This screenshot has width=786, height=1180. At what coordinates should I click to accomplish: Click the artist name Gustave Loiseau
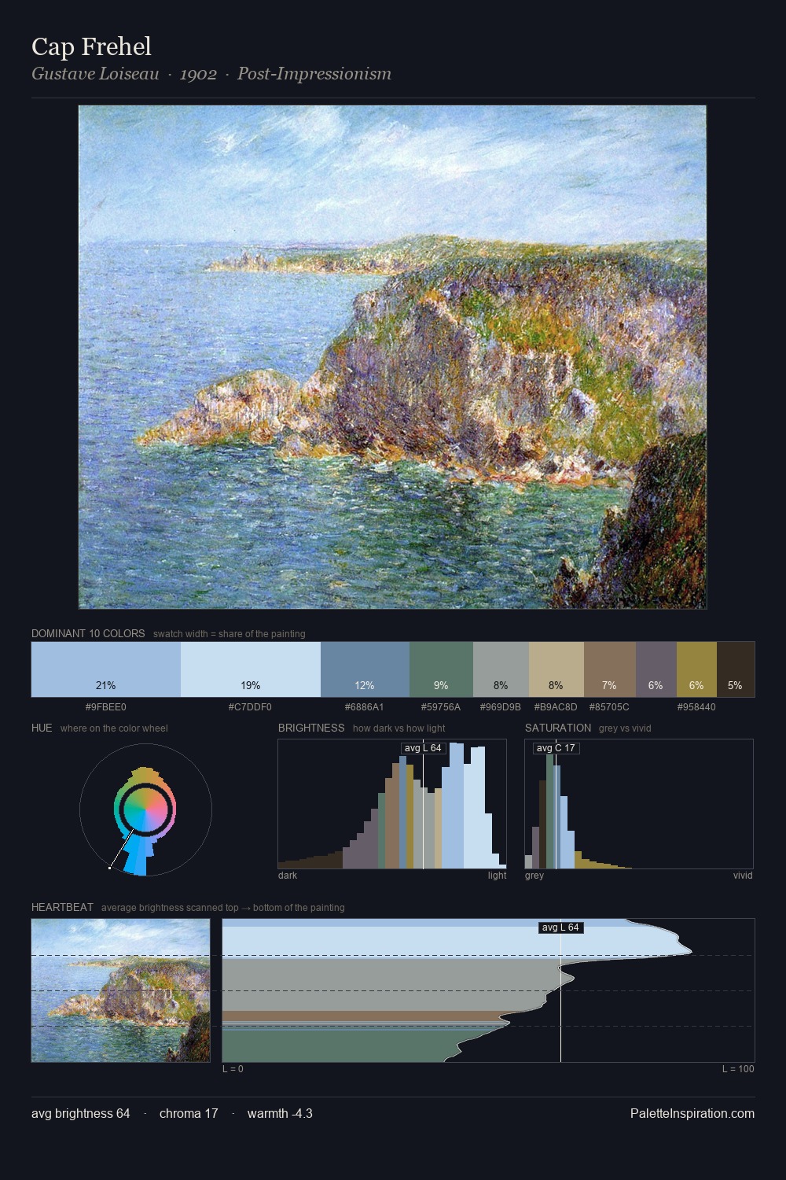coord(95,74)
